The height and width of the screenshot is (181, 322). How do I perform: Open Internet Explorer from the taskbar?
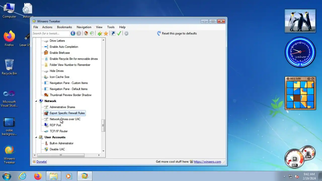click(x=23, y=176)
